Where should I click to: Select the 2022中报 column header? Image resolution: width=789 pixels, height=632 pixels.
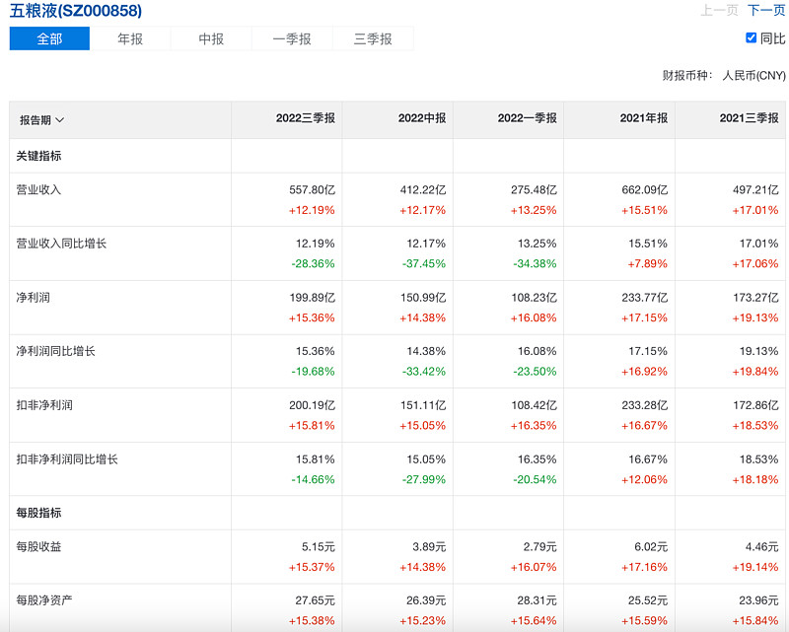pos(422,118)
